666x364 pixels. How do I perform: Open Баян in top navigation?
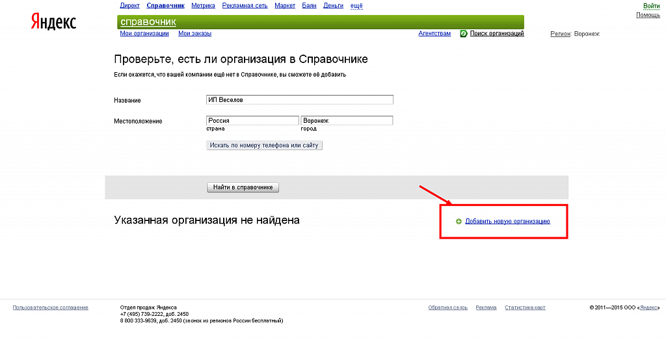coord(309,5)
